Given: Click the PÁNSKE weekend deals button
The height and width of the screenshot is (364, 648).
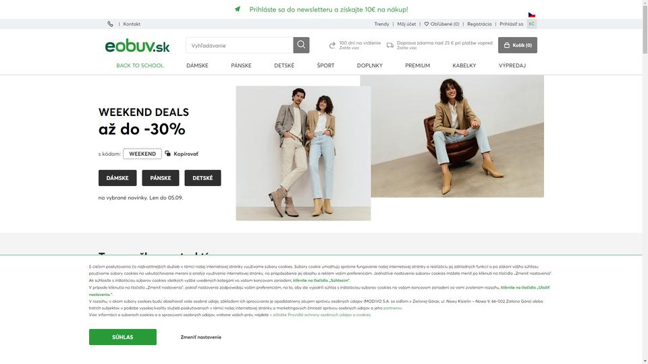Looking at the screenshot, I should point(161,178).
